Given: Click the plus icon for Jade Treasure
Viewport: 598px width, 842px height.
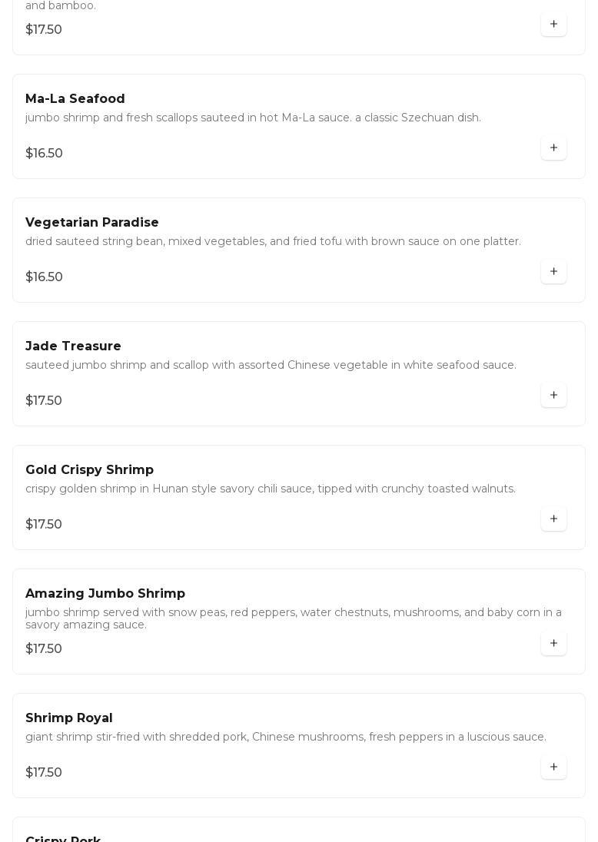Looking at the screenshot, I should (553, 396).
